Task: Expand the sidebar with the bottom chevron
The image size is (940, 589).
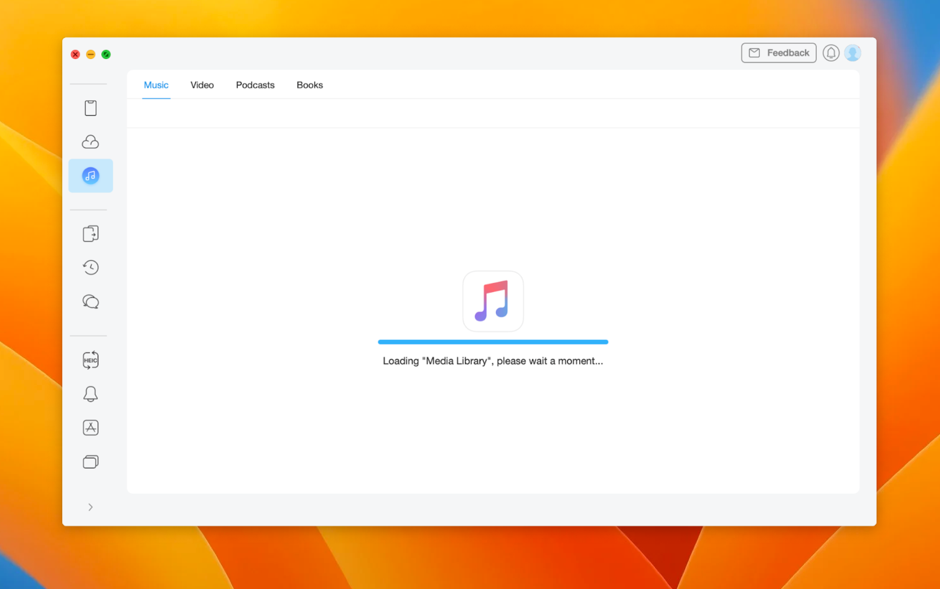Action: coord(90,507)
